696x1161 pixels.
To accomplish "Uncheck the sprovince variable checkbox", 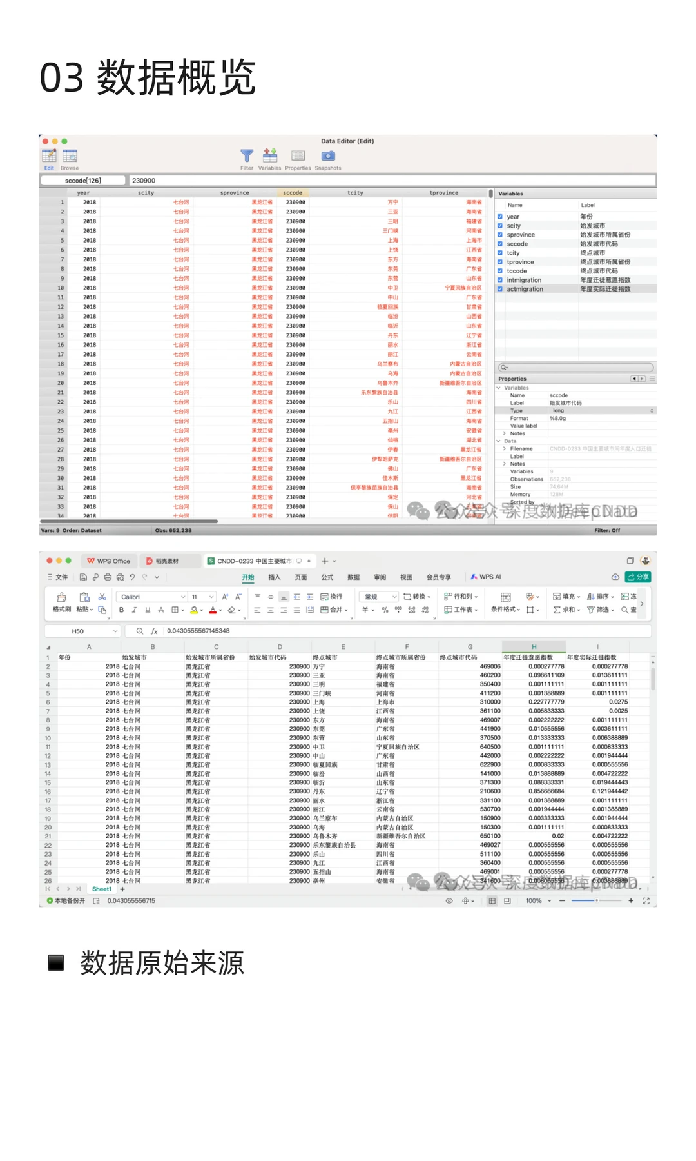I will pos(500,235).
